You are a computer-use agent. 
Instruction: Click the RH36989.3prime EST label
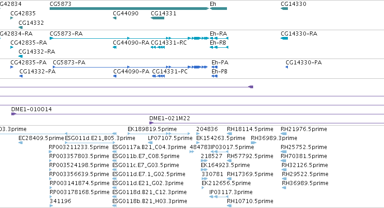click(274, 138)
